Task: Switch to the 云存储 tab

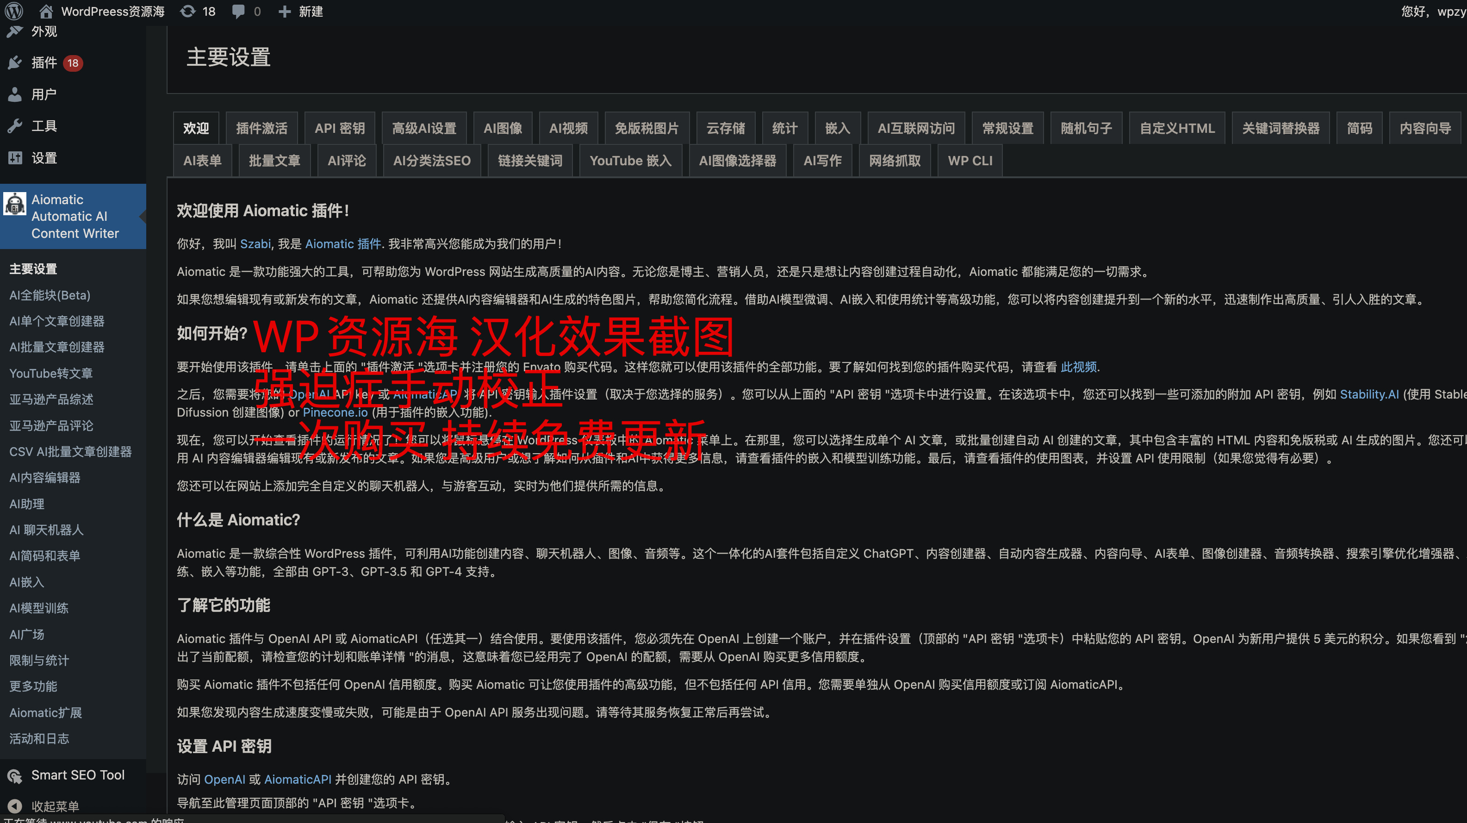Action: (726, 128)
